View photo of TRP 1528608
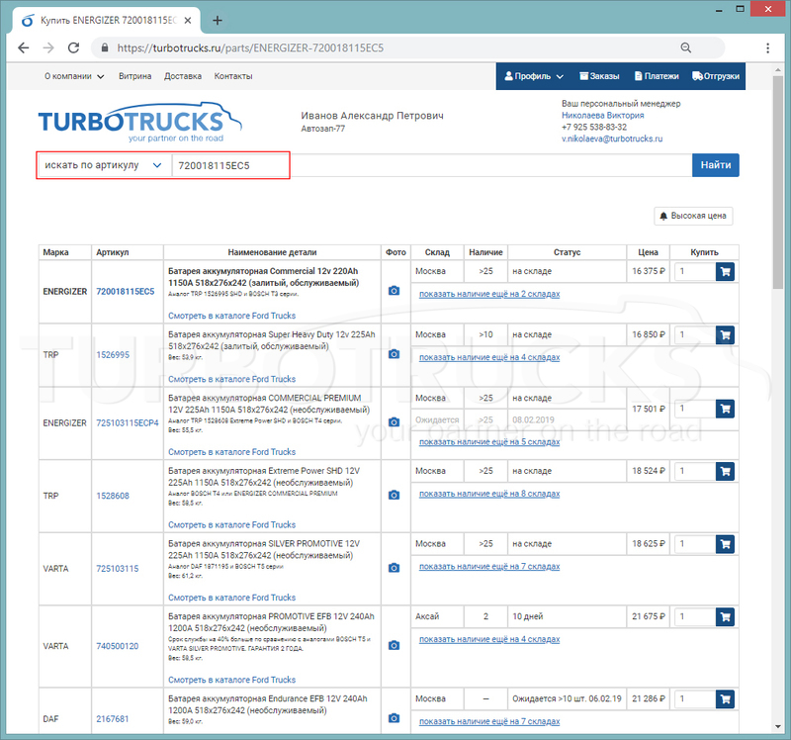Image resolution: width=791 pixels, height=740 pixels. (394, 496)
